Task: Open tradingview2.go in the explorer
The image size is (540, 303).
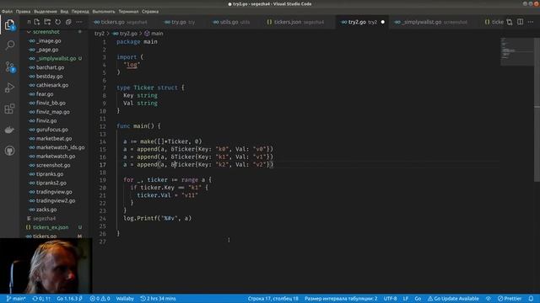Action: pyautogui.click(x=56, y=200)
